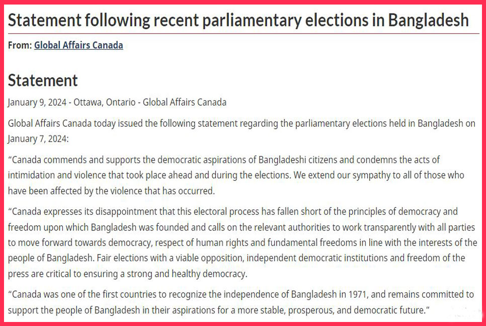486x326 pixels.
Task: Click the line "have been affected by the violence"
Action: (x=111, y=191)
